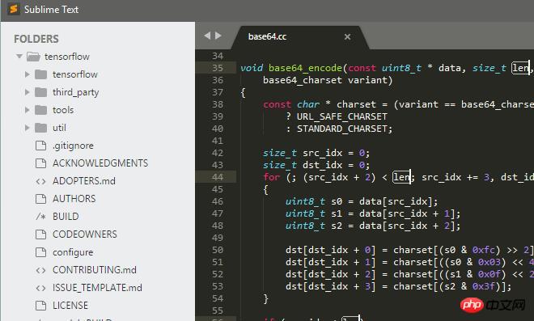Screen dimensions: 534x321
Task: Open the ACKNOWLEDGMENTS file
Action: point(100,163)
